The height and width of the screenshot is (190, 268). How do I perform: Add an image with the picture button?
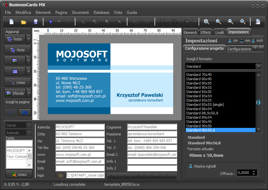(x=15, y=61)
